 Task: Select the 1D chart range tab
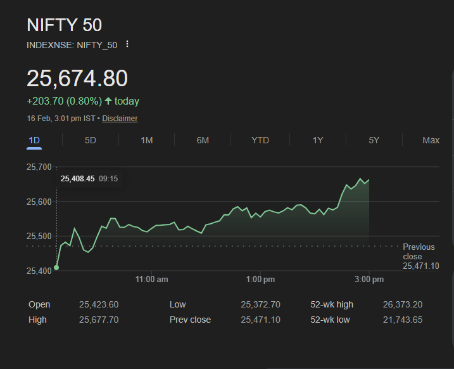point(34,140)
